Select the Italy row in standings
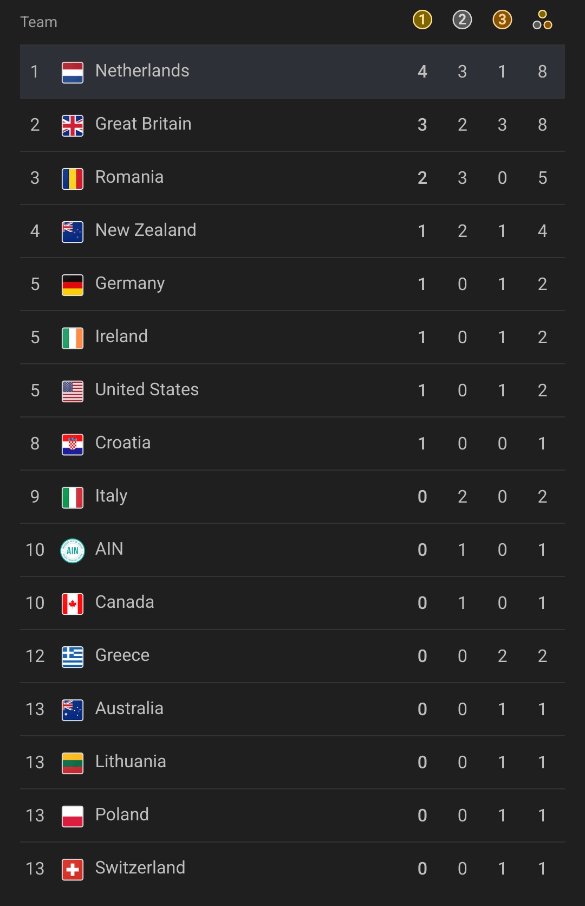 point(292,497)
